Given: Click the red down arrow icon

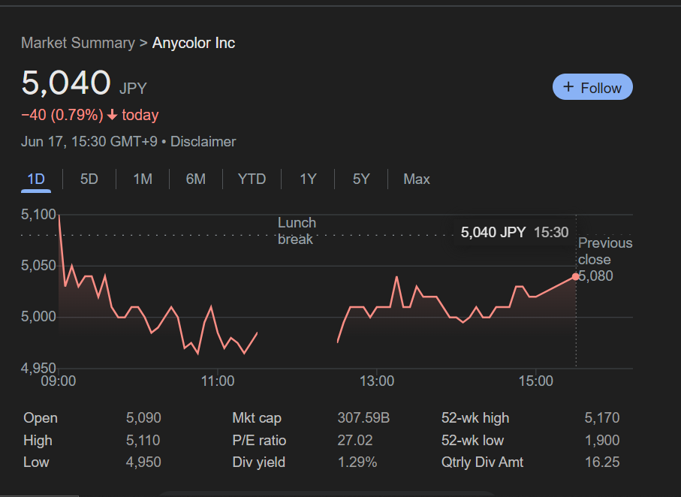Looking at the screenshot, I should tap(112, 115).
